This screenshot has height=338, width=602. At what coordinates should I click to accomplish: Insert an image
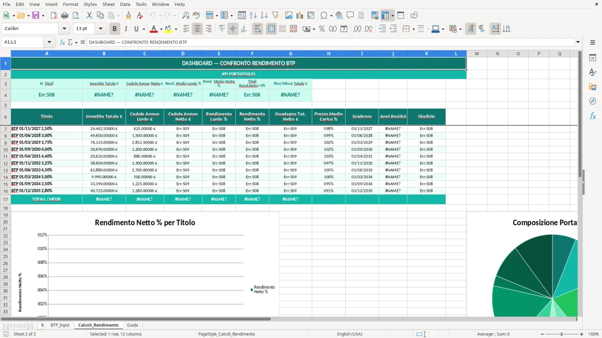click(289, 16)
